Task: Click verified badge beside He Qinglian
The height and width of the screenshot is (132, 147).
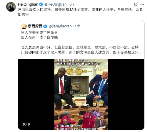Action: (x=41, y=4)
